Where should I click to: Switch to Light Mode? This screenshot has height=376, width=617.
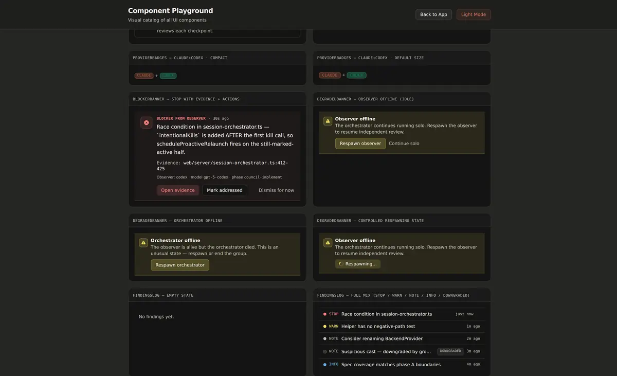tap(474, 14)
